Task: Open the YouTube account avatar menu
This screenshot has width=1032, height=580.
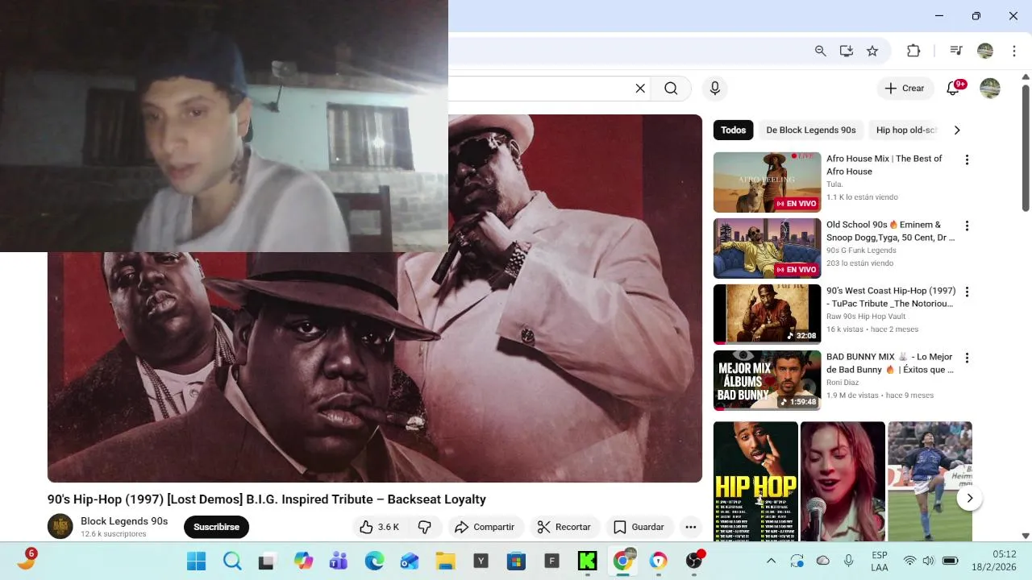Action: [x=990, y=89]
